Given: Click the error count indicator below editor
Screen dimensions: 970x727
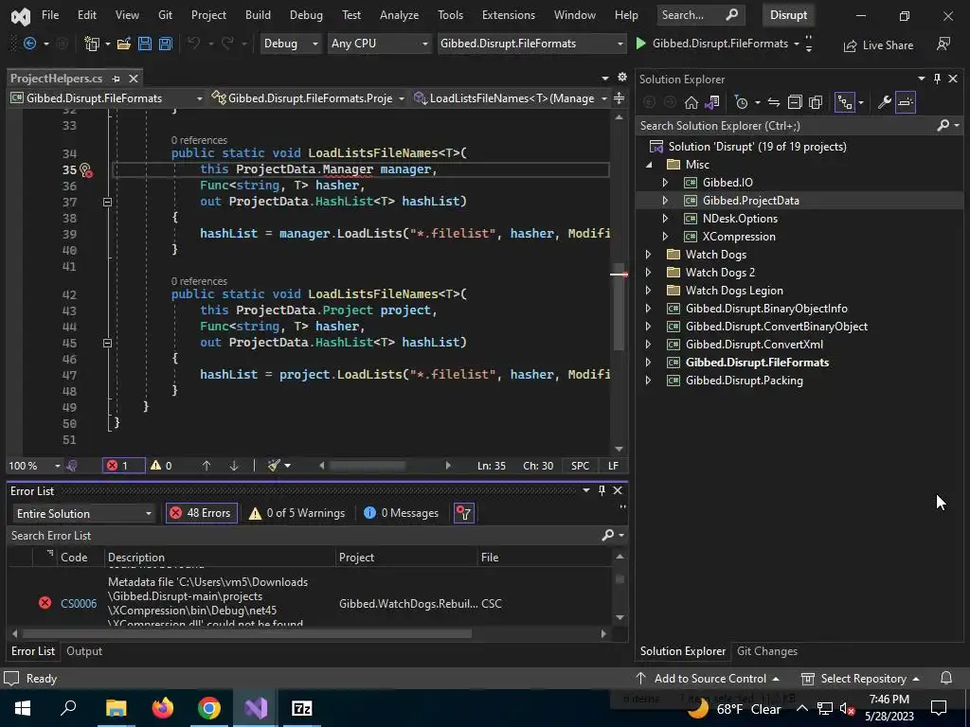Looking at the screenshot, I should 124,466.
